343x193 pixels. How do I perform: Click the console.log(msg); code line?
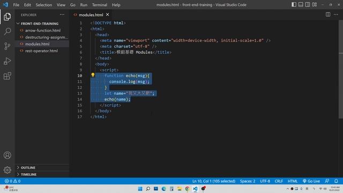click(x=129, y=81)
